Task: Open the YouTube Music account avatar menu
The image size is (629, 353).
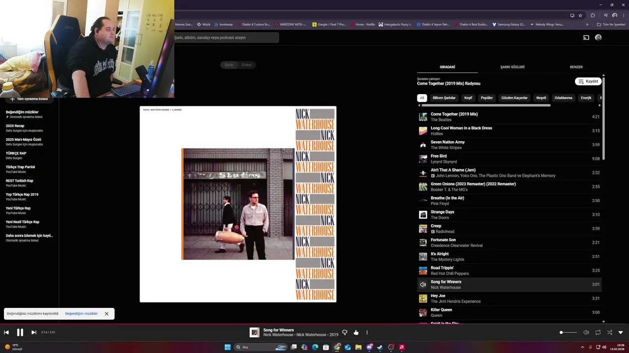Action: (598, 37)
